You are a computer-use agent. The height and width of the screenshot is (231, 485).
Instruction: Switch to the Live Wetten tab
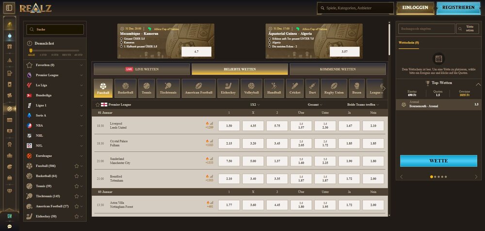(142, 69)
